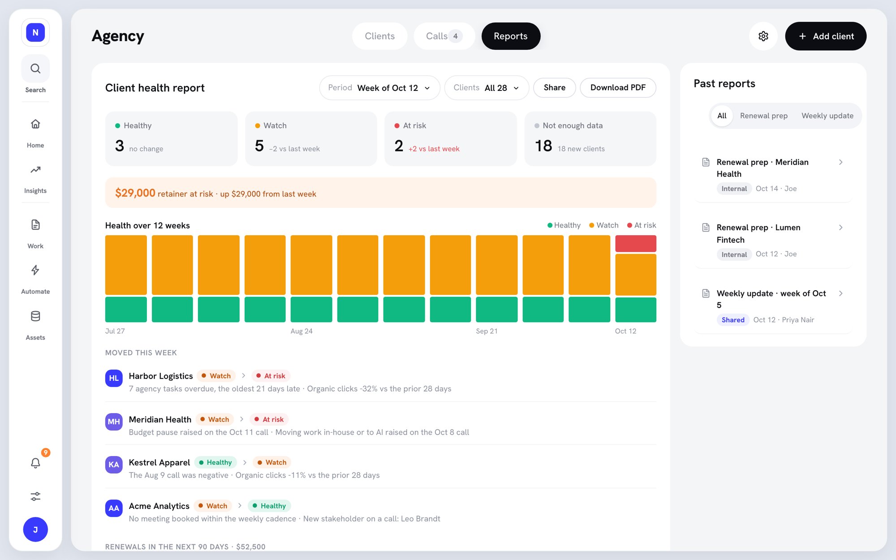The image size is (896, 560).
Task: Switch to the Clients tab
Action: click(x=379, y=36)
